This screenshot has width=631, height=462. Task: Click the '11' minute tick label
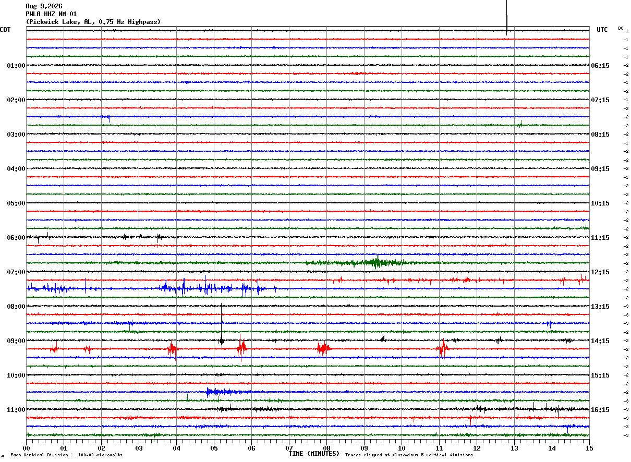pos(440,448)
